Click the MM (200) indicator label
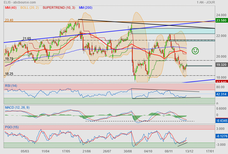This screenshot has width=228, height=154. pos(86,8)
